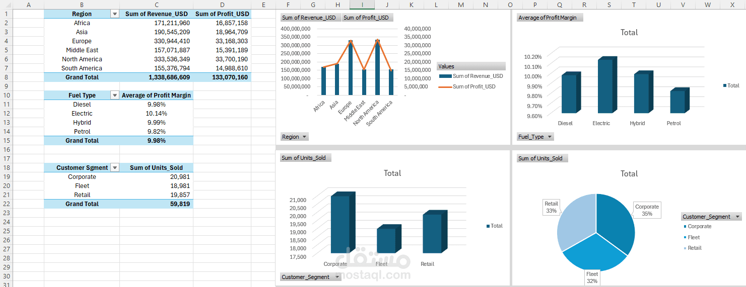Click the Total title of the profit margin chart
The width and height of the screenshot is (746, 287).
point(629,32)
